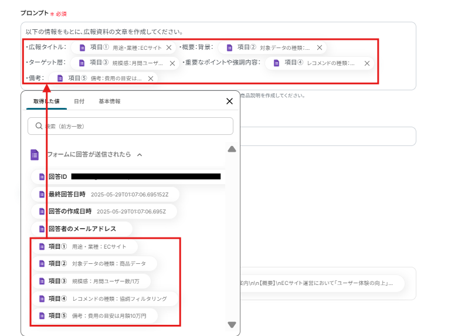The image size is (475, 336).
Task: Click the ・ターゲット層: label in the prompt
Action: tap(46, 62)
